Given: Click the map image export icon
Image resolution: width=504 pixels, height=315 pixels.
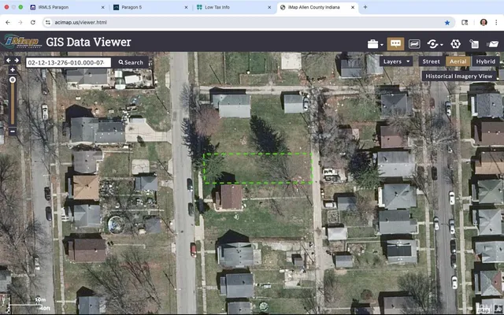Looking at the screenshot, I should [x=414, y=43].
